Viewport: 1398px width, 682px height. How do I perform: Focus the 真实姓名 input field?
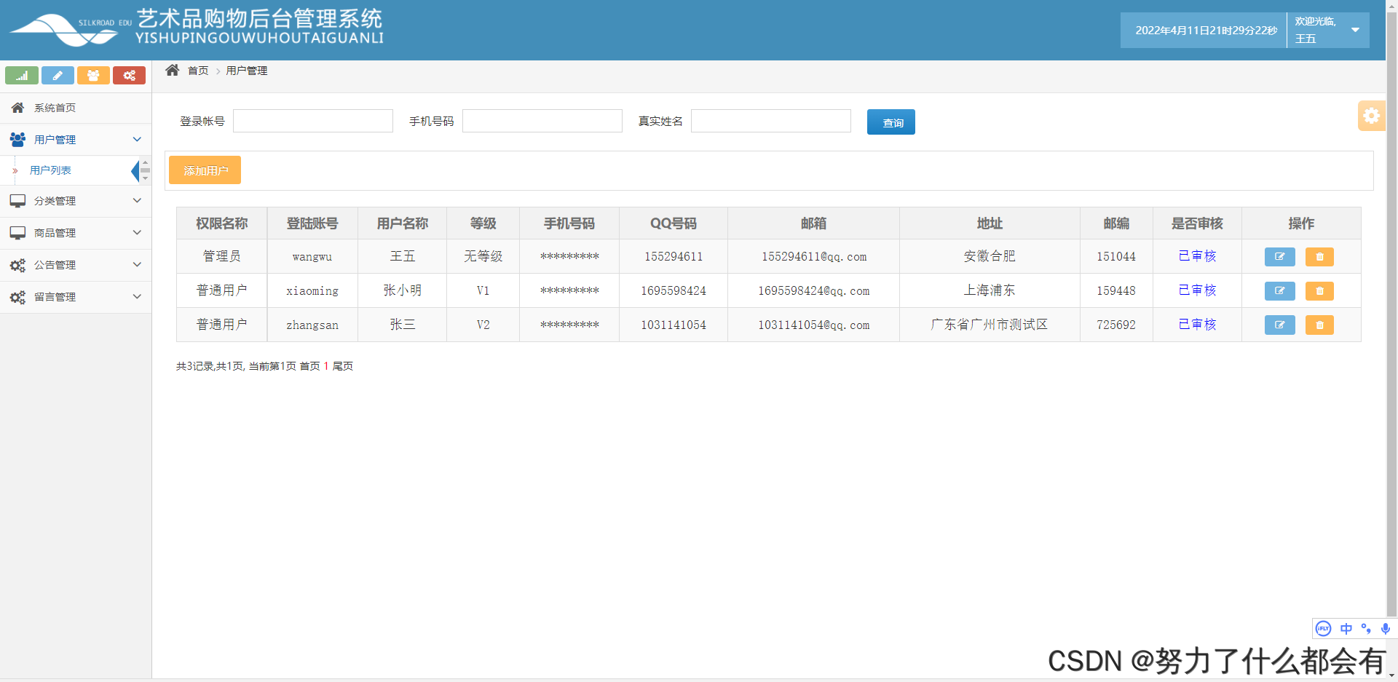(x=771, y=121)
